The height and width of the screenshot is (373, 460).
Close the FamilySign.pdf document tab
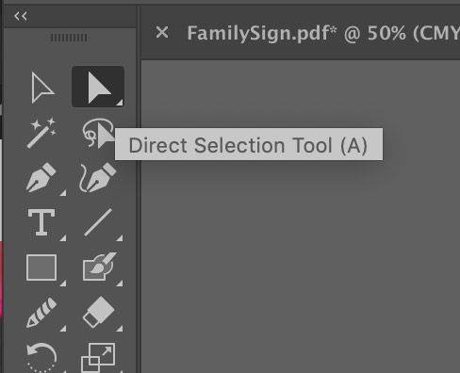click(162, 32)
